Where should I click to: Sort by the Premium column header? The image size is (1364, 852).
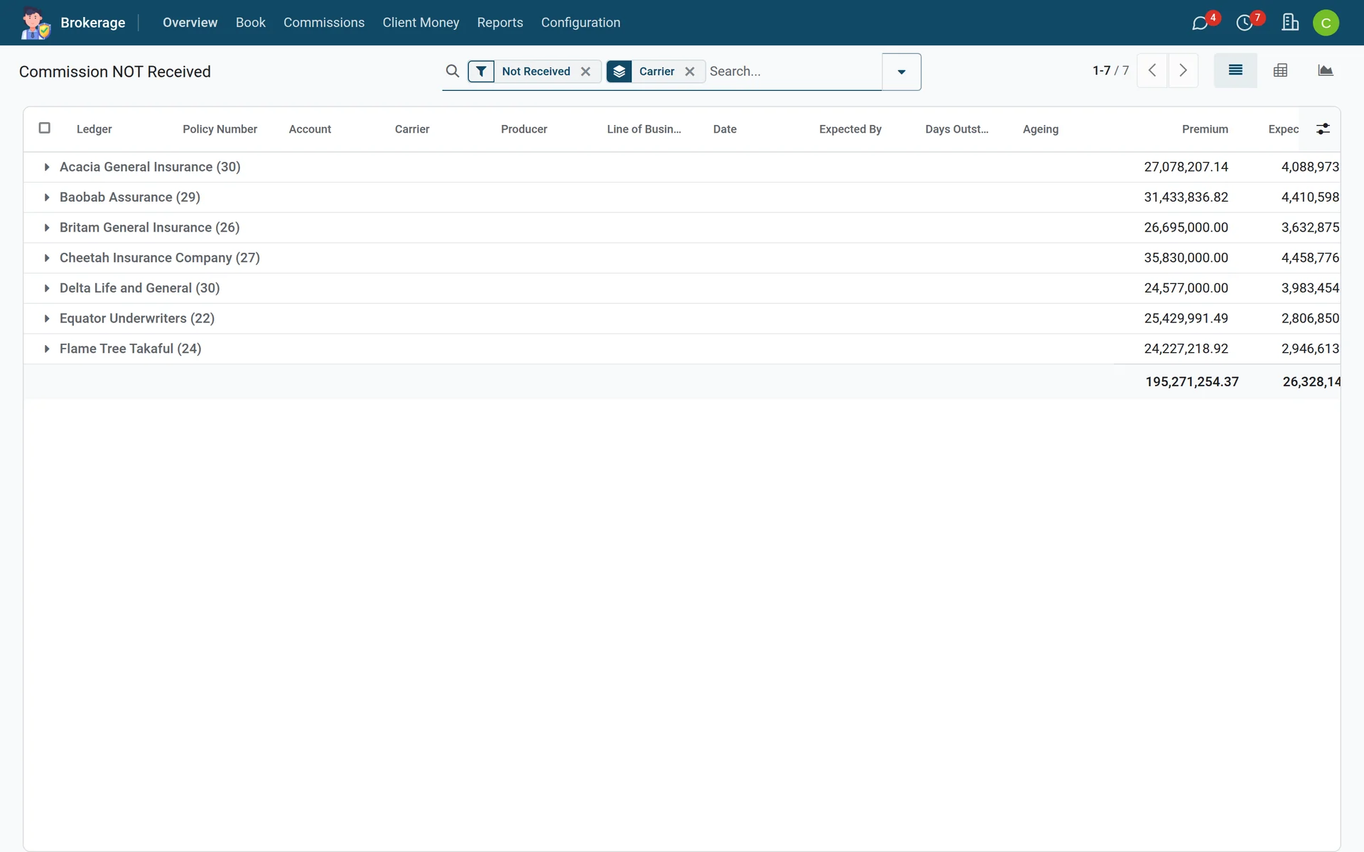[1205, 129]
